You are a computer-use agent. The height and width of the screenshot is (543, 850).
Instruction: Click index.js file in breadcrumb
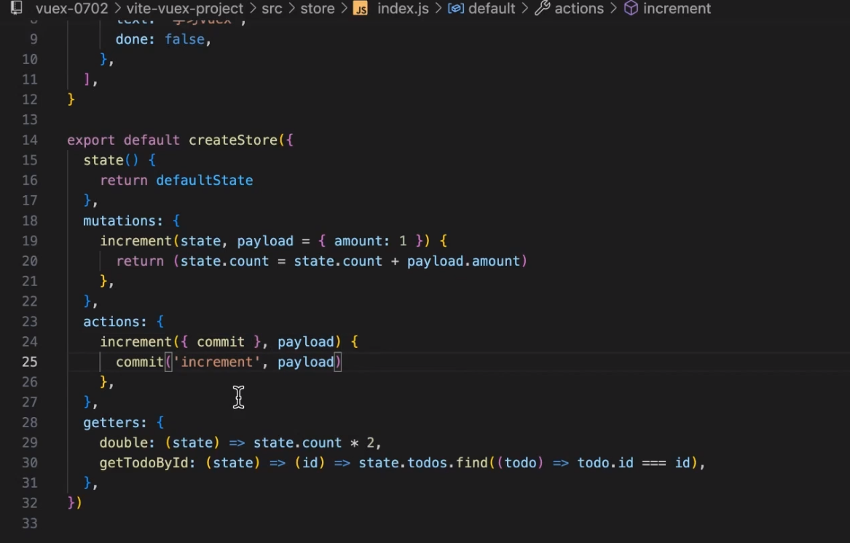click(x=403, y=9)
